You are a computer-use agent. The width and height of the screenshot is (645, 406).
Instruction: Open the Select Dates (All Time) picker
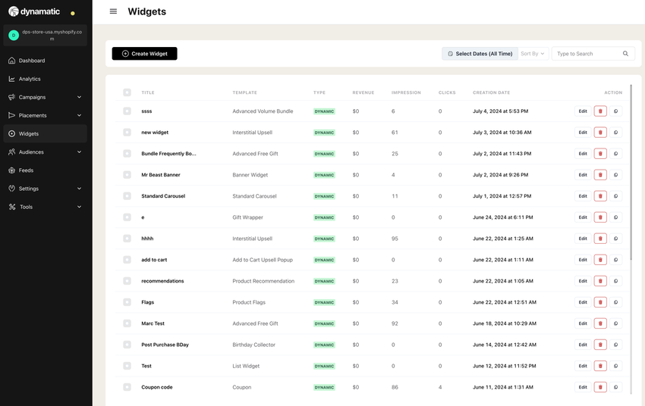[480, 54]
